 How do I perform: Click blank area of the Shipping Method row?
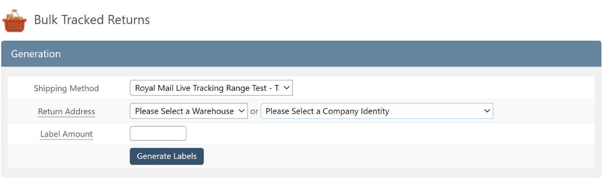coord(436,88)
